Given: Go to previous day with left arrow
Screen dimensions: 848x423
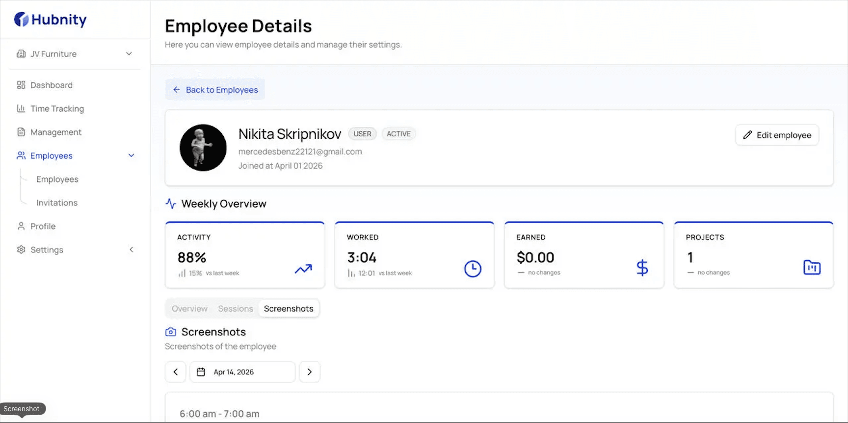Looking at the screenshot, I should point(176,372).
